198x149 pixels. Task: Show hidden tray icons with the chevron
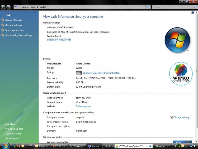pos(175,146)
